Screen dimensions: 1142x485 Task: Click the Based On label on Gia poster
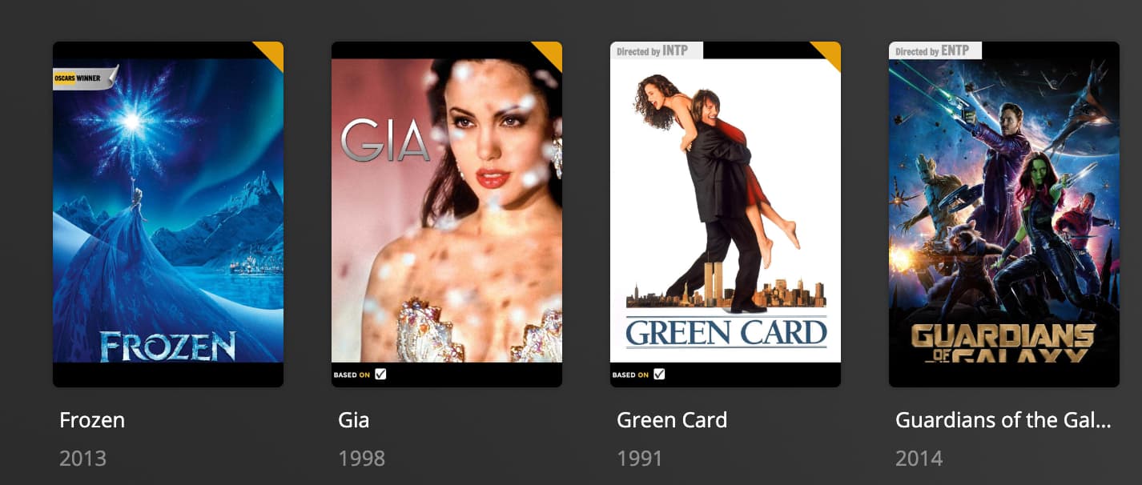352,375
